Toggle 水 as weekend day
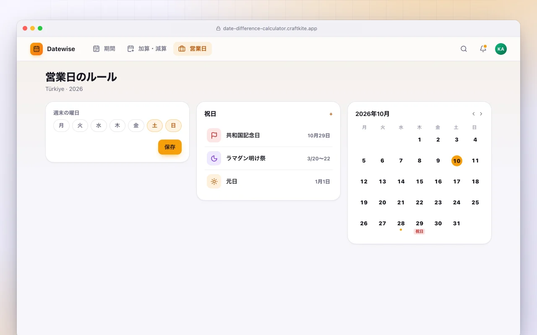537x335 pixels. [99, 126]
